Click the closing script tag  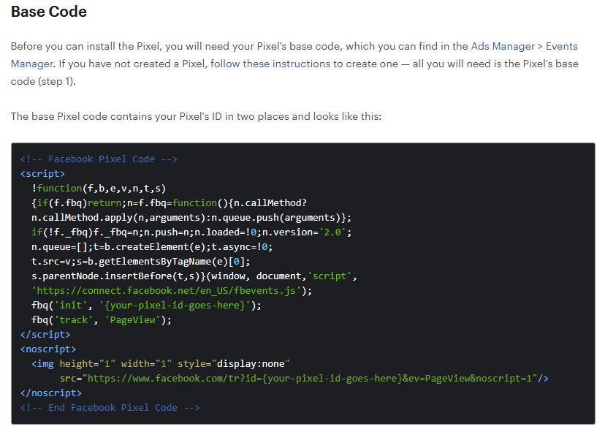pyautogui.click(x=45, y=334)
